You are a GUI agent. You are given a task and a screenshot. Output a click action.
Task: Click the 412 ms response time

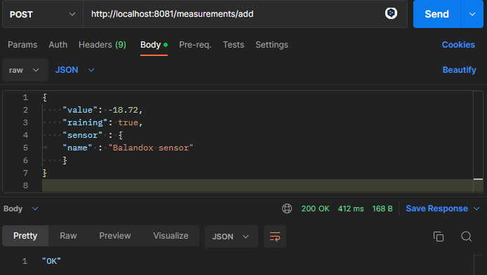tap(351, 209)
